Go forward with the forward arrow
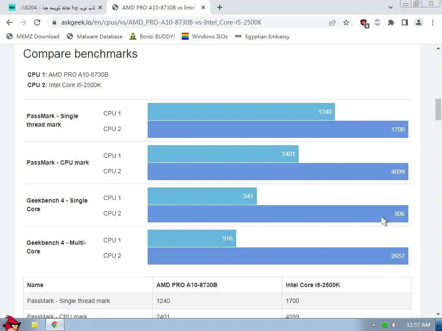442x331 pixels. click(x=23, y=22)
